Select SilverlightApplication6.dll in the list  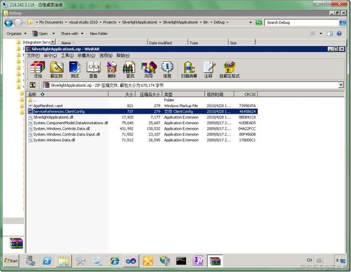tap(53, 117)
